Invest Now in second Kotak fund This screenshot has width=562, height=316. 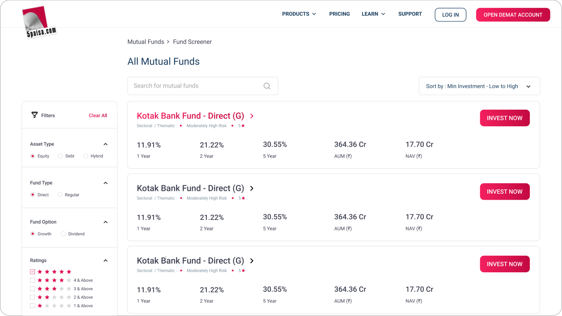pos(505,192)
